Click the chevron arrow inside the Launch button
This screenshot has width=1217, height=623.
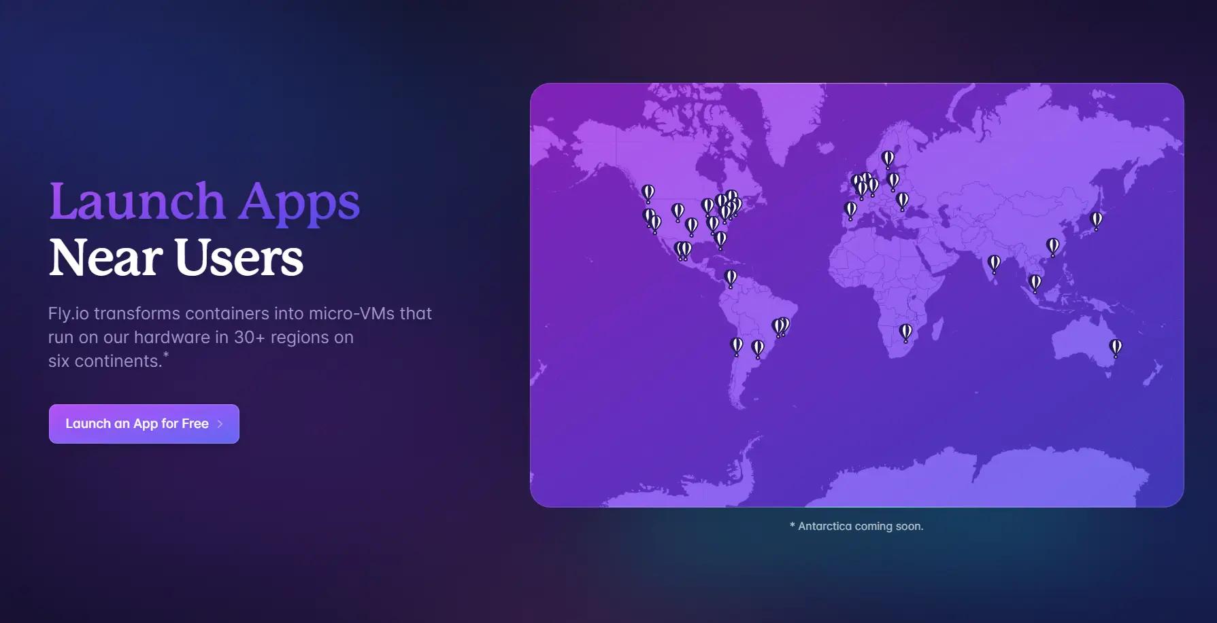(220, 424)
